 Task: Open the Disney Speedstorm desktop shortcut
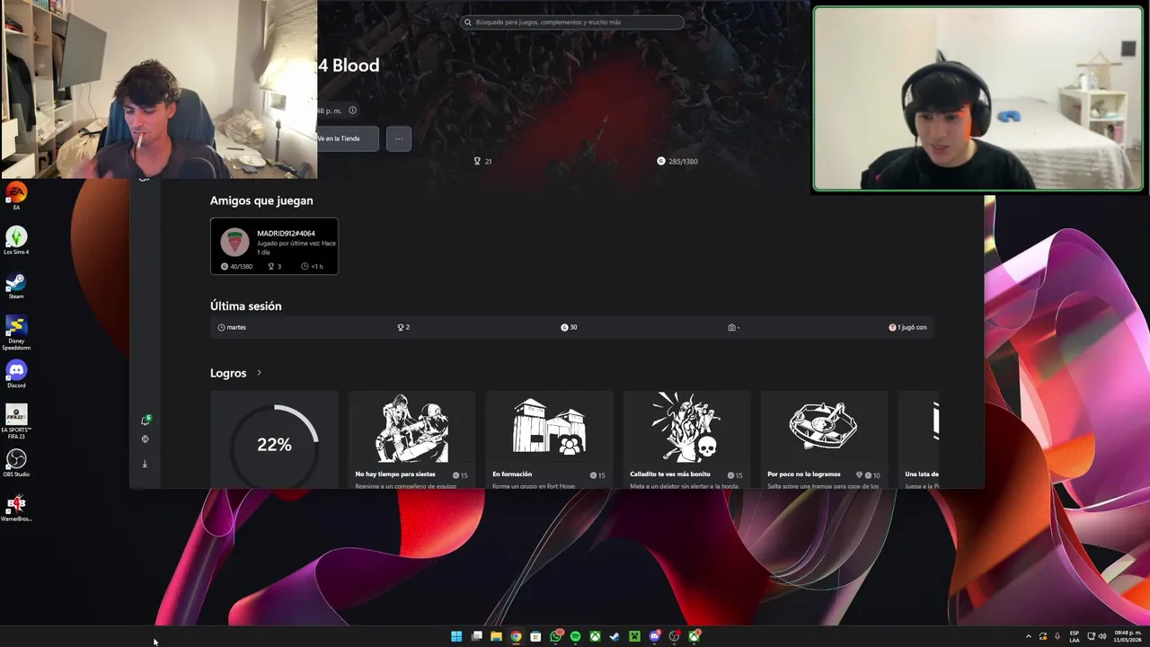(16, 332)
